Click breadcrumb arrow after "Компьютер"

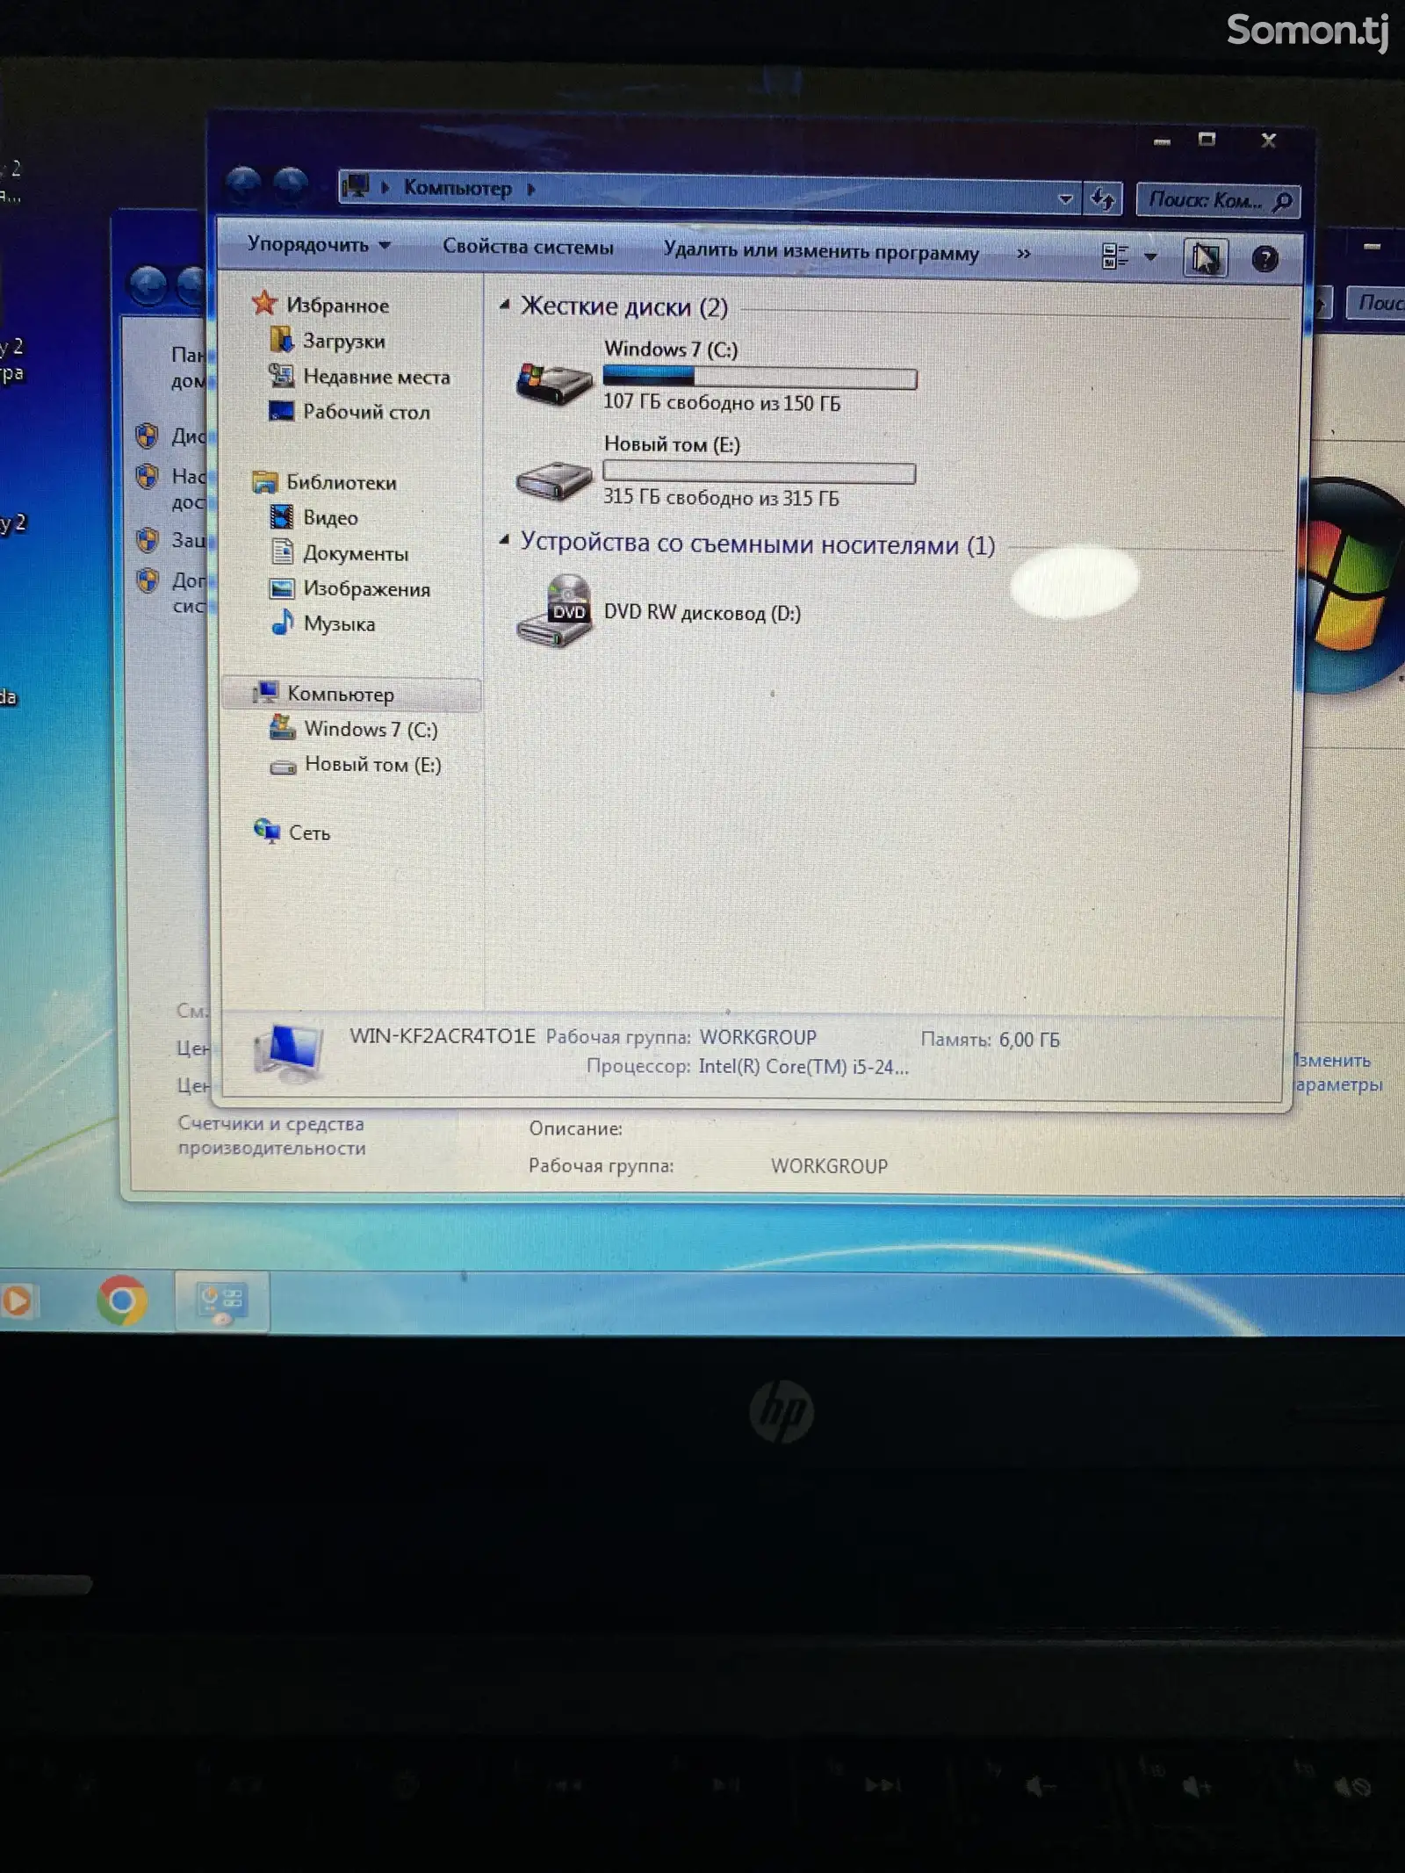(531, 190)
